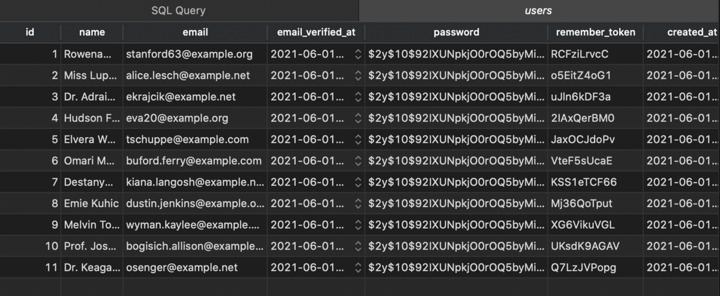Click the id column header
This screenshot has width=720, height=296.
pos(30,32)
